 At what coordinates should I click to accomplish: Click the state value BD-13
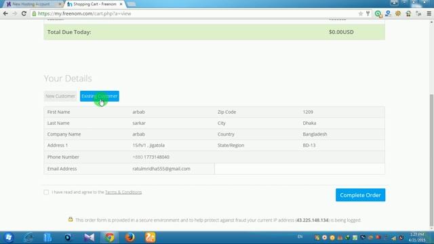309,145
